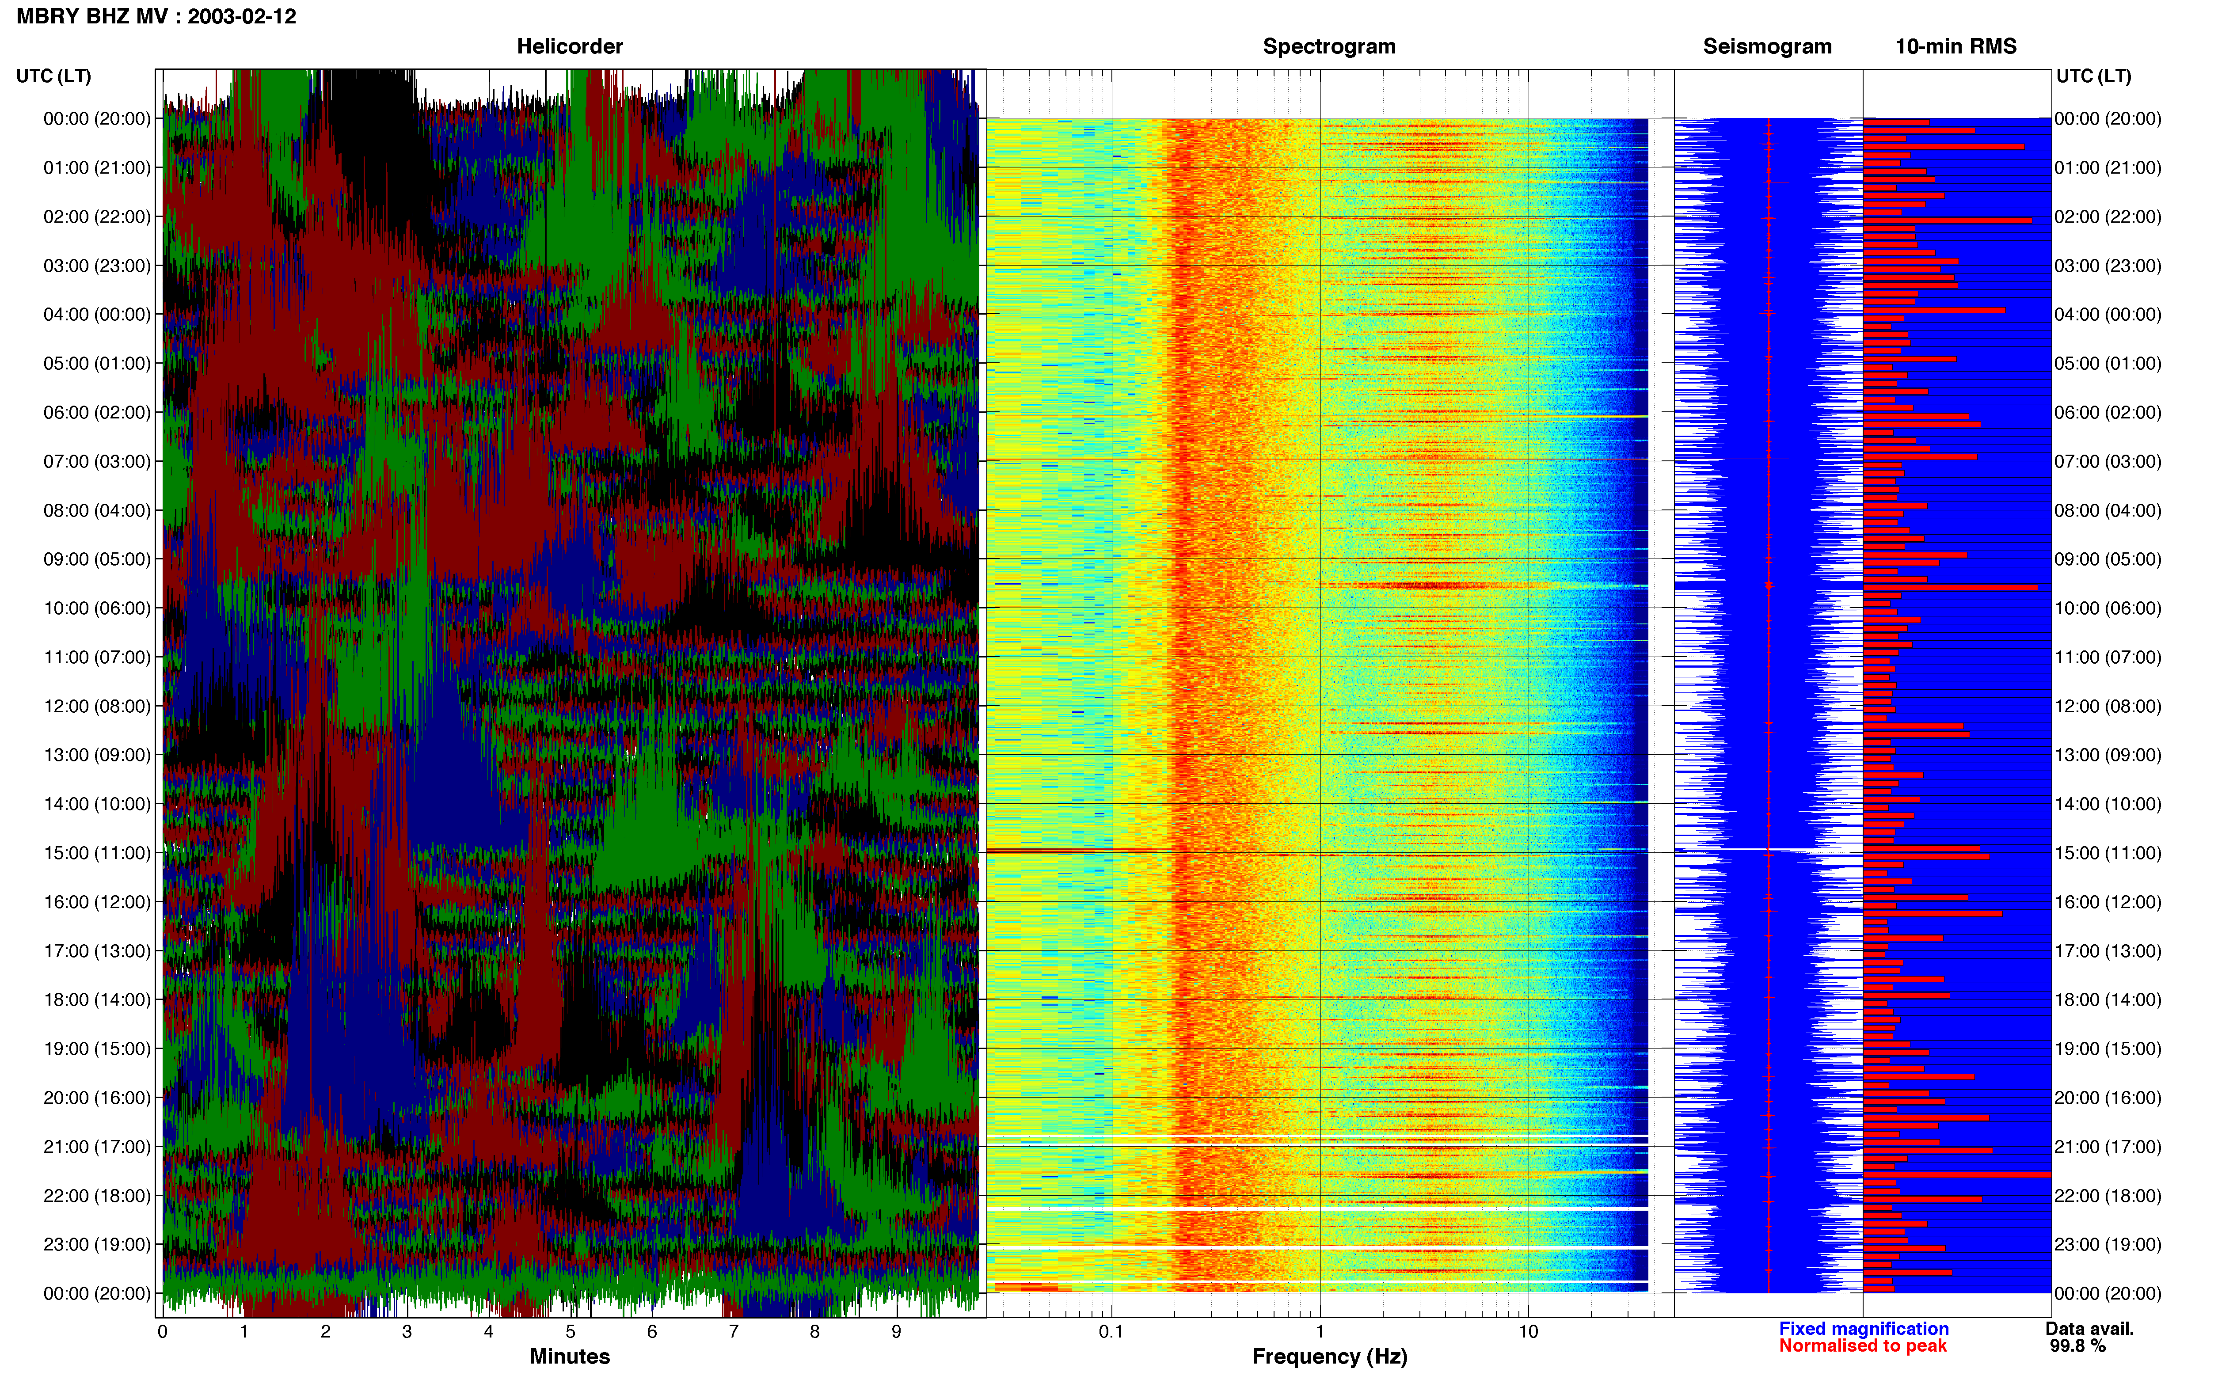Click the blue 'Fixed magnification' legend text
Viewport: 2218px width, 1387px height.
tap(1863, 1329)
